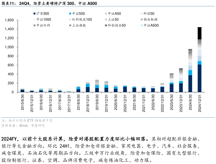Click the light blue legend square, third group

coord(106,13)
